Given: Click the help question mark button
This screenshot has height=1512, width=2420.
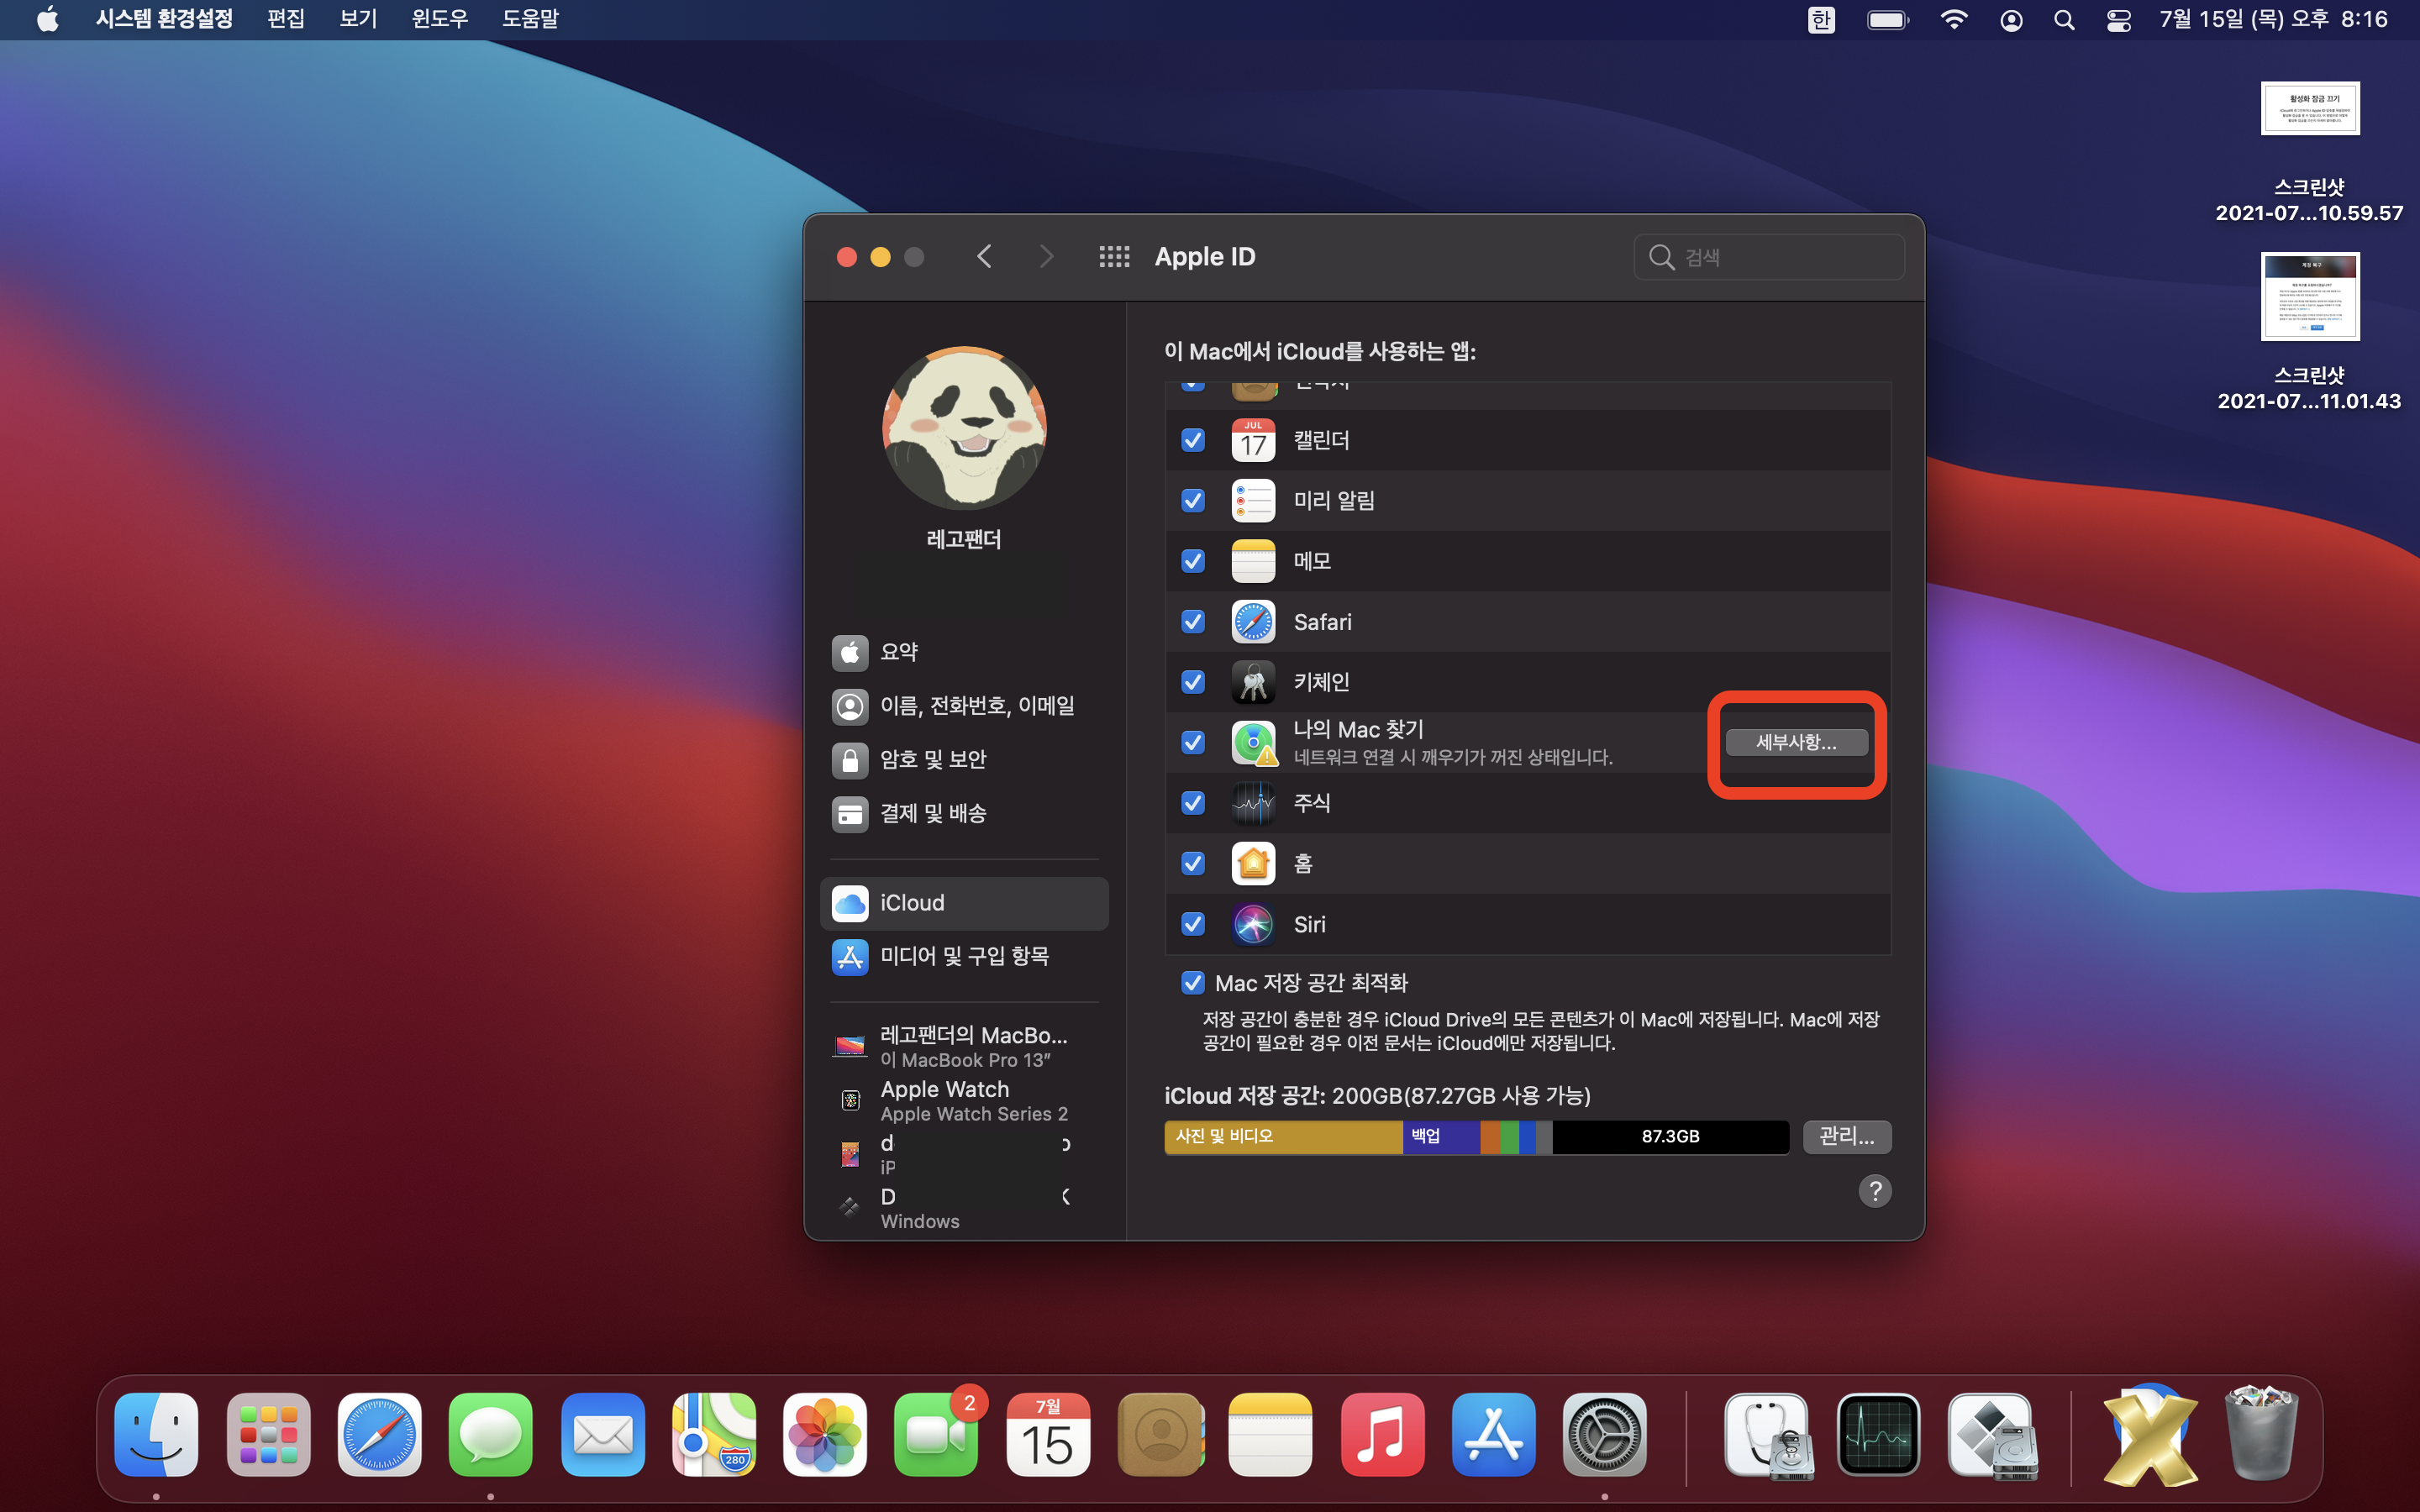Looking at the screenshot, I should 1875,1191.
